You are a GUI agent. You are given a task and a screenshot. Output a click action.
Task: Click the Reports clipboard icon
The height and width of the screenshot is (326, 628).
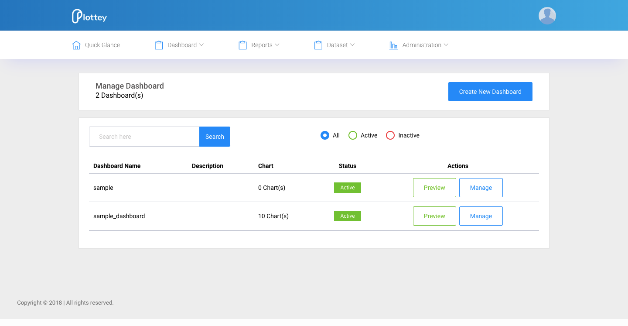pos(243,45)
